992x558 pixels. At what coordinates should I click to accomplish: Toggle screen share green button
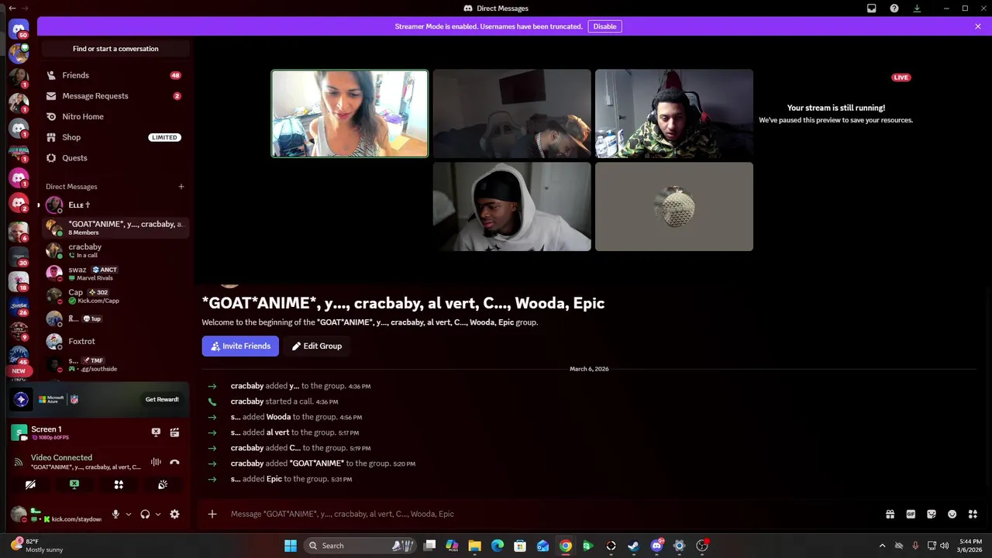click(74, 484)
